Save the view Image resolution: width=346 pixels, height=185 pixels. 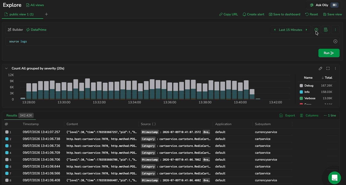tap(332, 14)
